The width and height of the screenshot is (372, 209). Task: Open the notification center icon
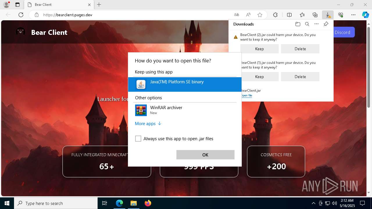pyautogui.click(x=362, y=203)
